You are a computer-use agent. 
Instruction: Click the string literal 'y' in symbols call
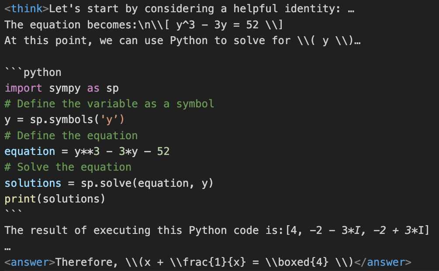(x=109, y=120)
